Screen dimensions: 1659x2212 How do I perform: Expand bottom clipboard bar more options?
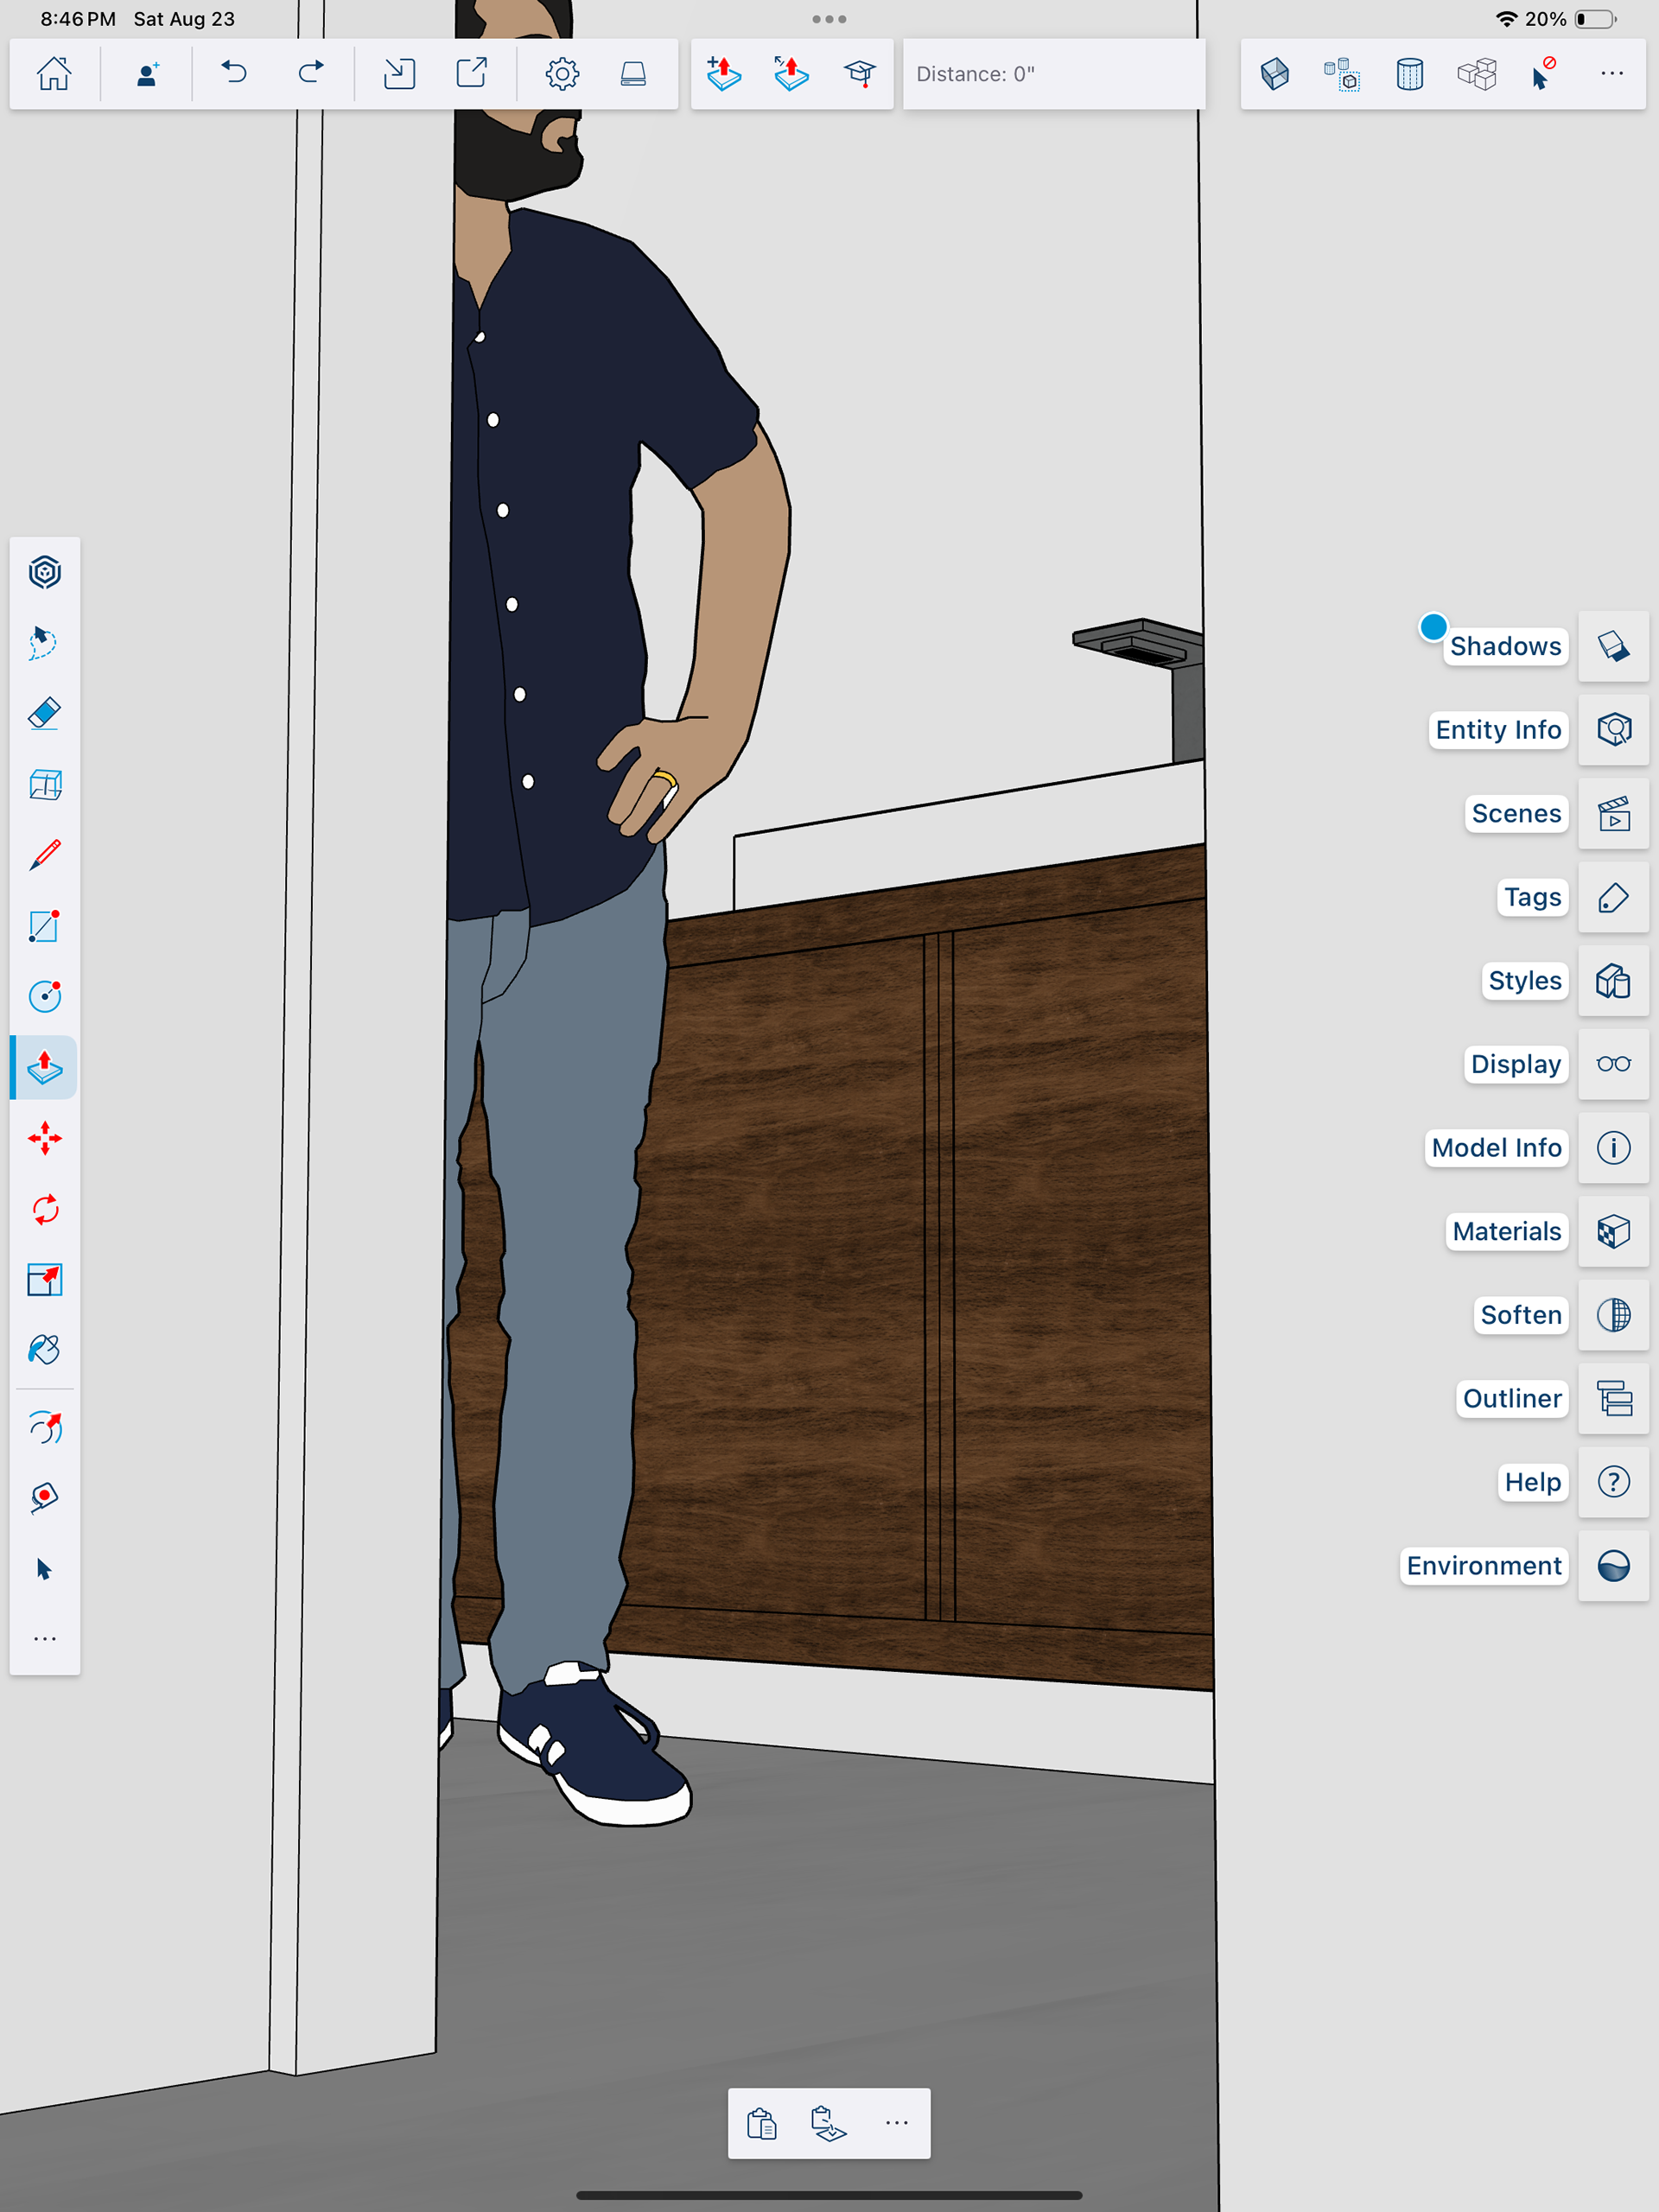click(897, 2122)
